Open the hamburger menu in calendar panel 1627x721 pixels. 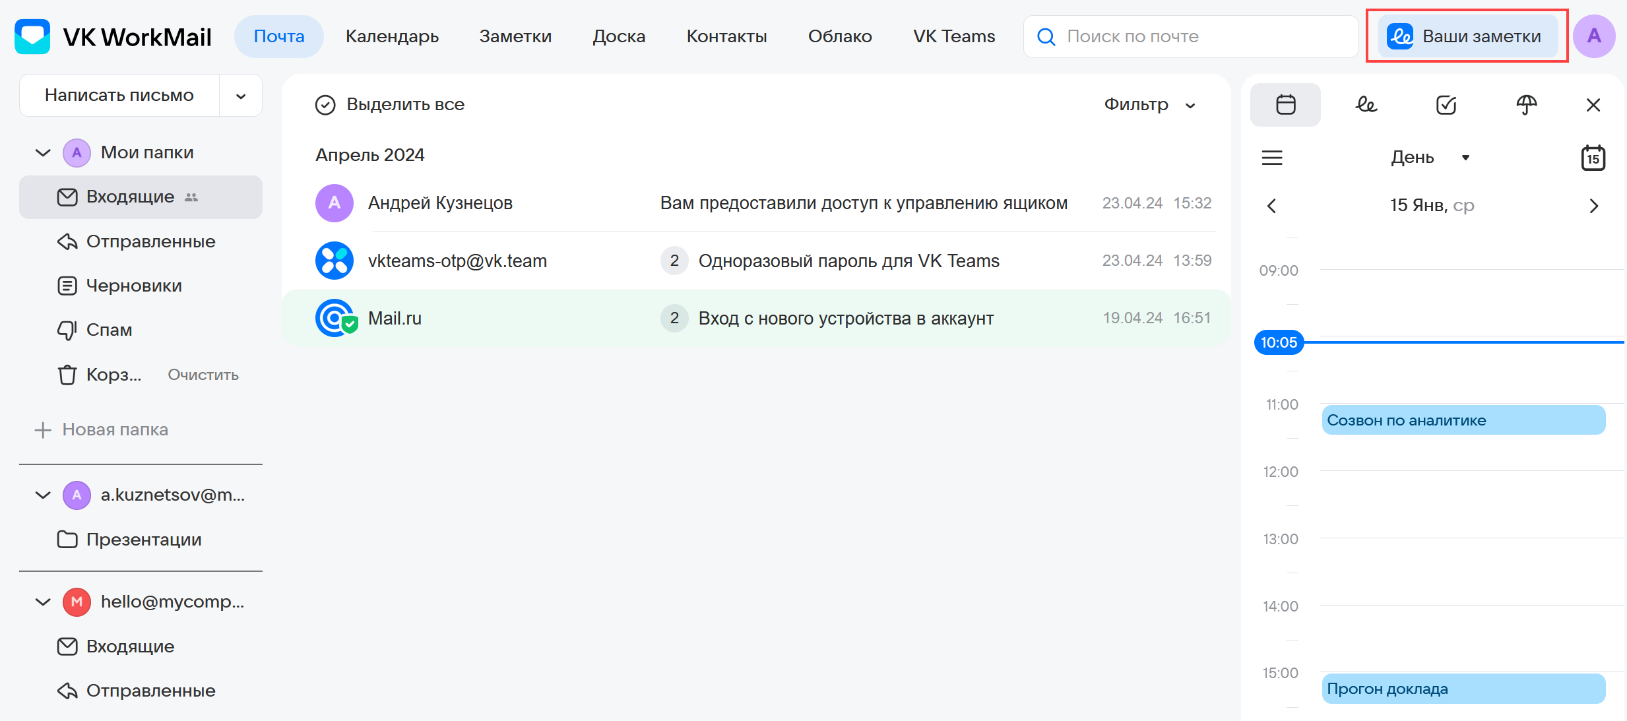pos(1272,158)
